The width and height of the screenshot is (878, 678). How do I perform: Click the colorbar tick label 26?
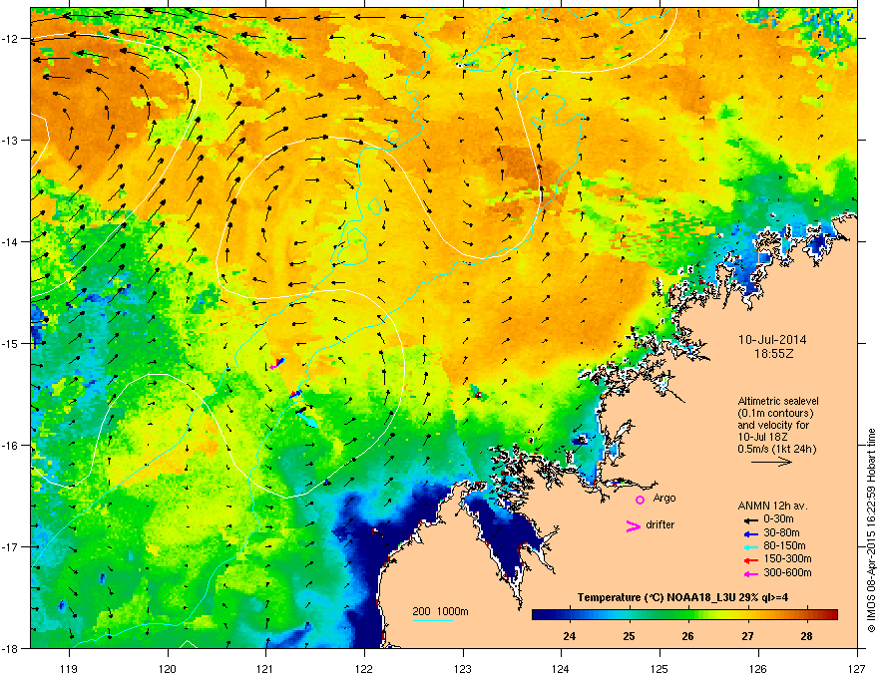point(687,636)
